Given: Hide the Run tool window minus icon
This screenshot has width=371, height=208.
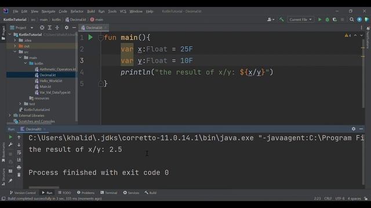Looking at the screenshot, I should (361, 129).
